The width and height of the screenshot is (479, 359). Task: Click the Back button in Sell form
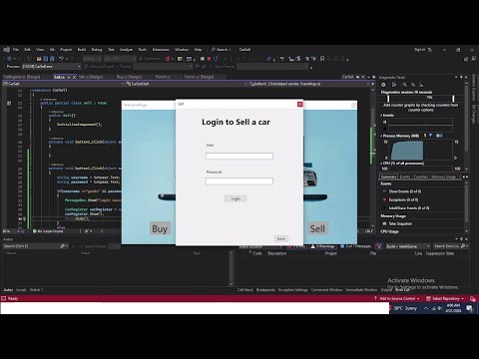tap(281, 238)
